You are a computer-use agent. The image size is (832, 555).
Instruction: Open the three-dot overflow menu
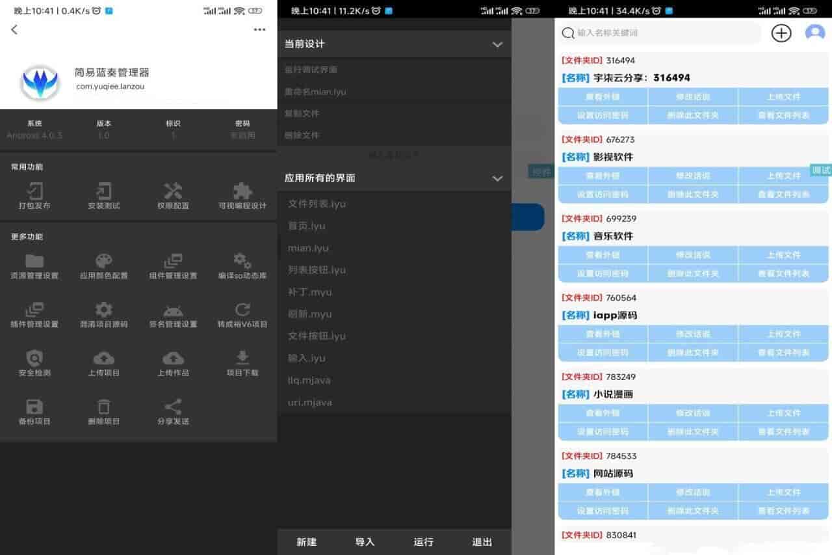[260, 29]
